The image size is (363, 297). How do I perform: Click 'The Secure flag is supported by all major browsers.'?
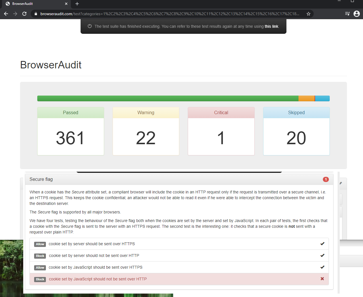point(75,212)
